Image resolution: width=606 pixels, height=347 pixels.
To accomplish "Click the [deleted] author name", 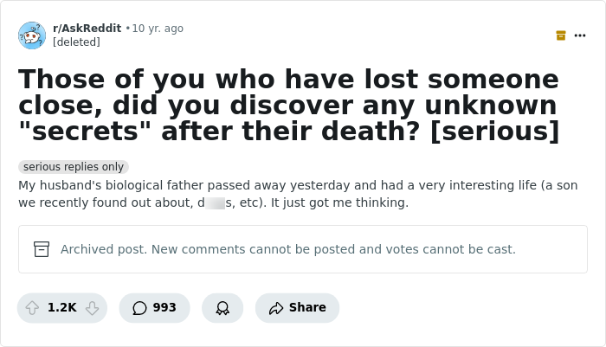I will pyautogui.click(x=76, y=42).
